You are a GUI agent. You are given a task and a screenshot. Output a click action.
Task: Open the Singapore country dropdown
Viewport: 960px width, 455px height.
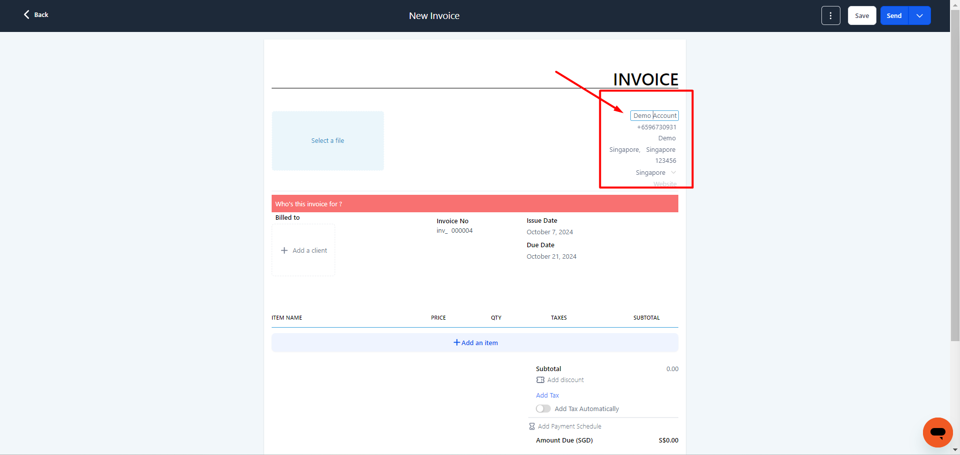pos(673,173)
